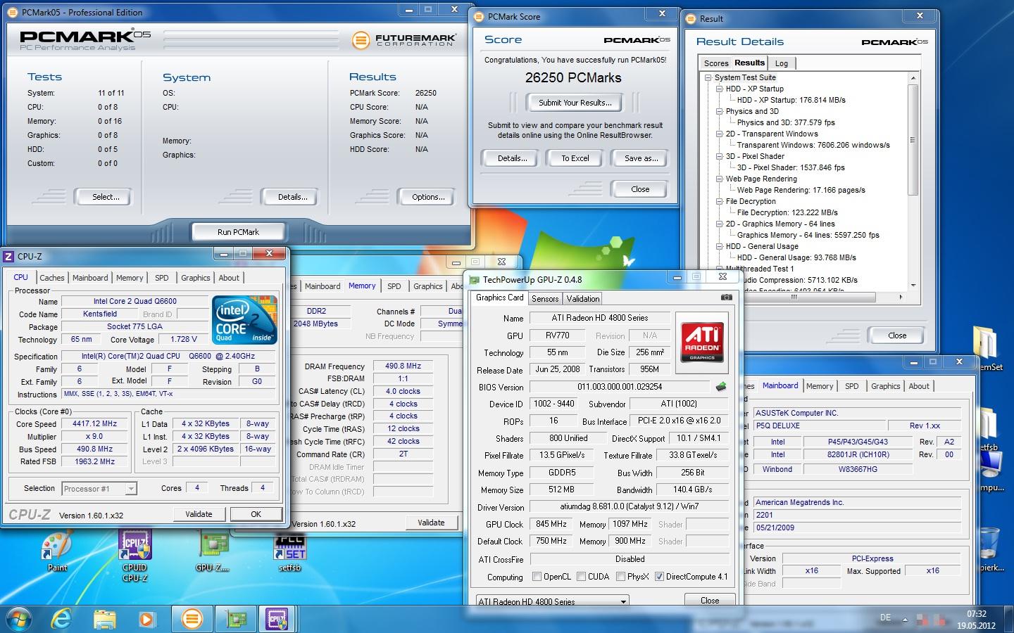Click the clock showing 07:32 in tray
The image size is (1014, 633).
click(x=976, y=614)
